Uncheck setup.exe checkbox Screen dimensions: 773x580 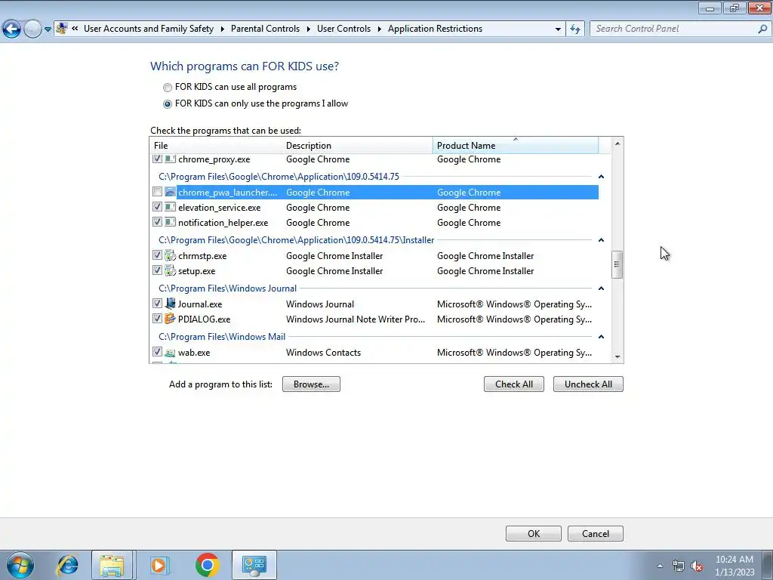[157, 270]
